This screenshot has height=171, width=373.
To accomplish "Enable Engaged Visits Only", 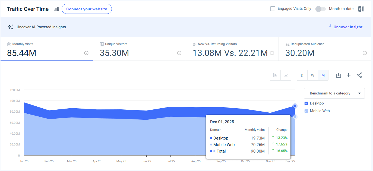I will coord(273,8).
